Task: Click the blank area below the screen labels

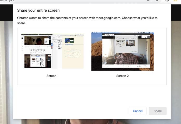Action: pos(92,82)
